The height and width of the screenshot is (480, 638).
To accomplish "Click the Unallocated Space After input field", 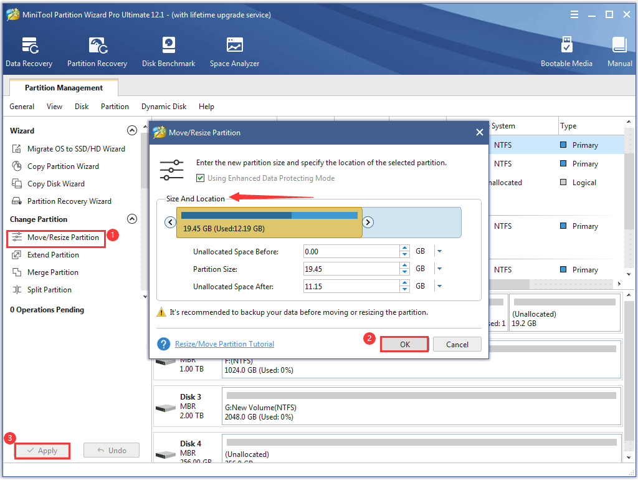I will 351,287.
